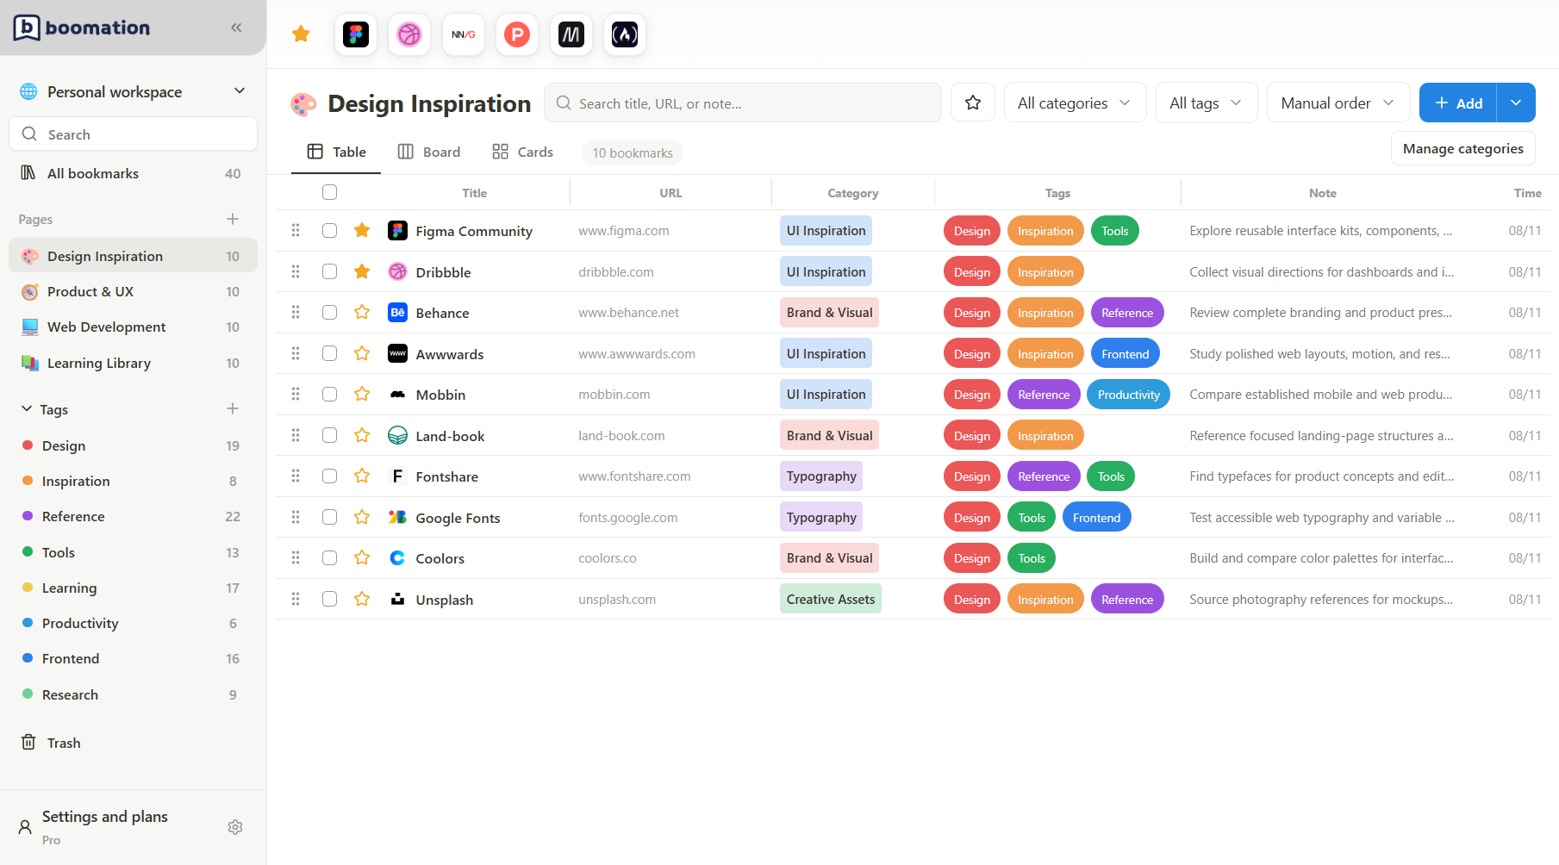Check the Behance row checkbox
The height and width of the screenshot is (865, 1559).
(329, 312)
